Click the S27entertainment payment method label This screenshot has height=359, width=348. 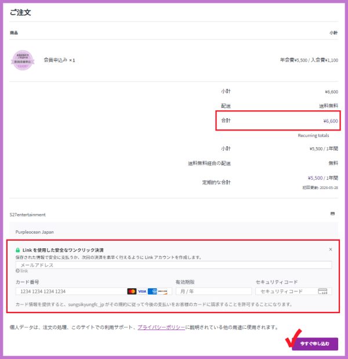click(28, 215)
